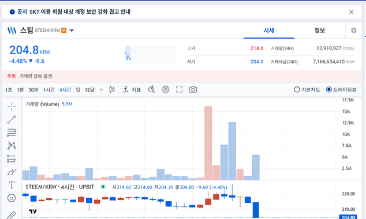The image size is (366, 219).
Task: Click the notice info icon
Action: [x=12, y=12]
